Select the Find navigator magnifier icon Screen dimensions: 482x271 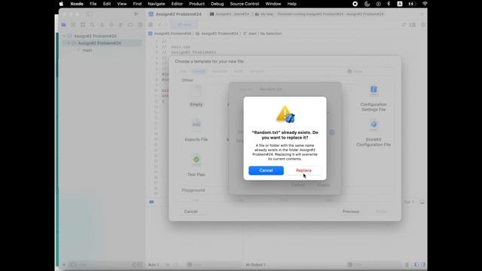click(92, 25)
